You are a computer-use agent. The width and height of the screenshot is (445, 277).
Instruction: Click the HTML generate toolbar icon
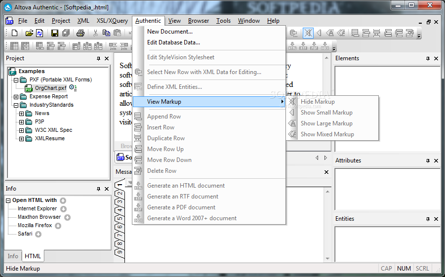292,46
